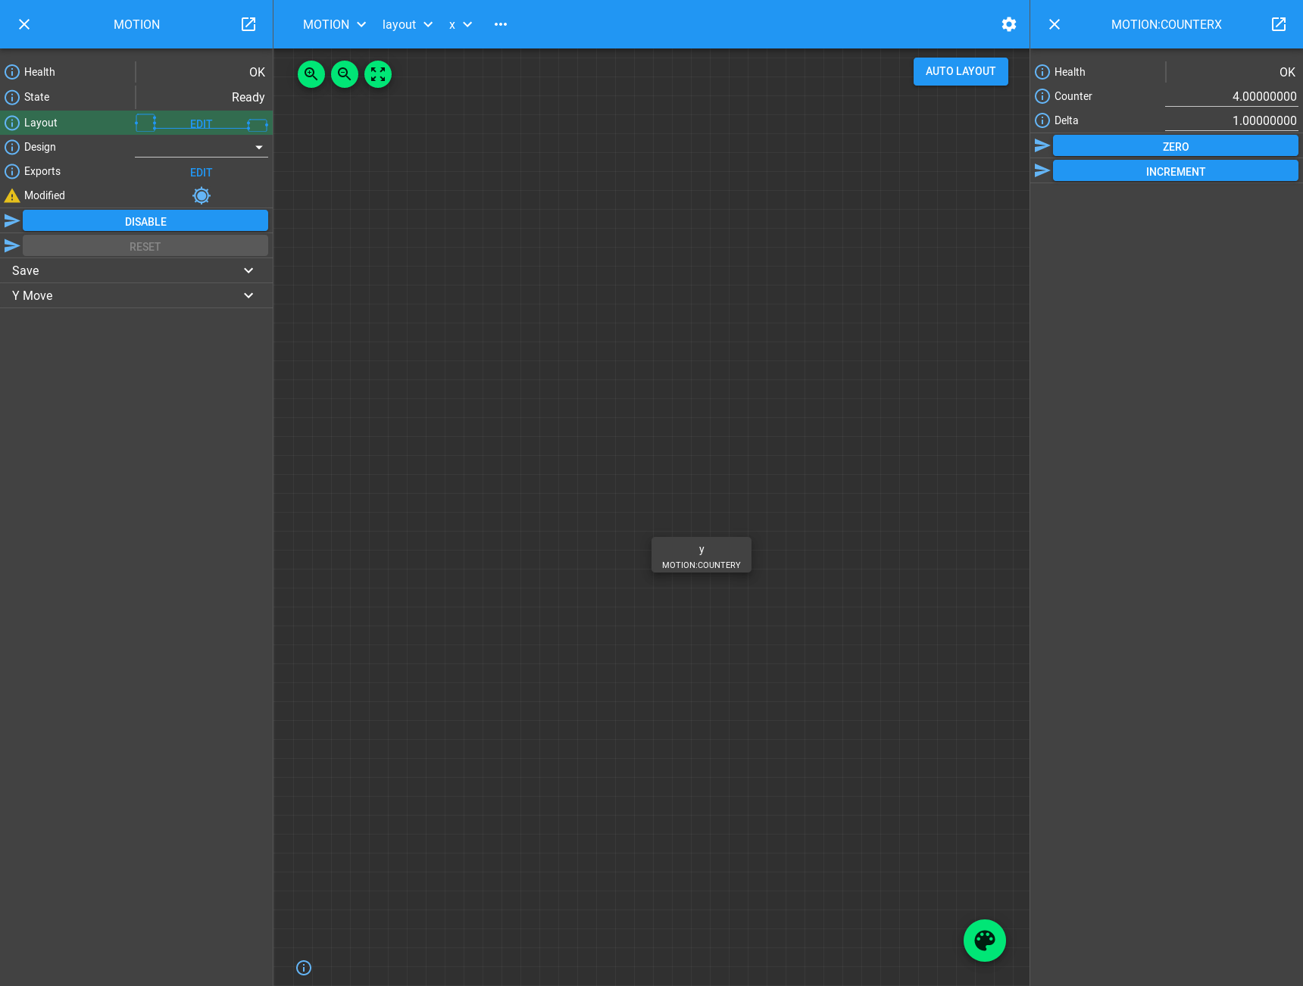Image resolution: width=1303 pixels, height=986 pixels.
Task: Zoom in on the layout canvas
Action: [311, 74]
